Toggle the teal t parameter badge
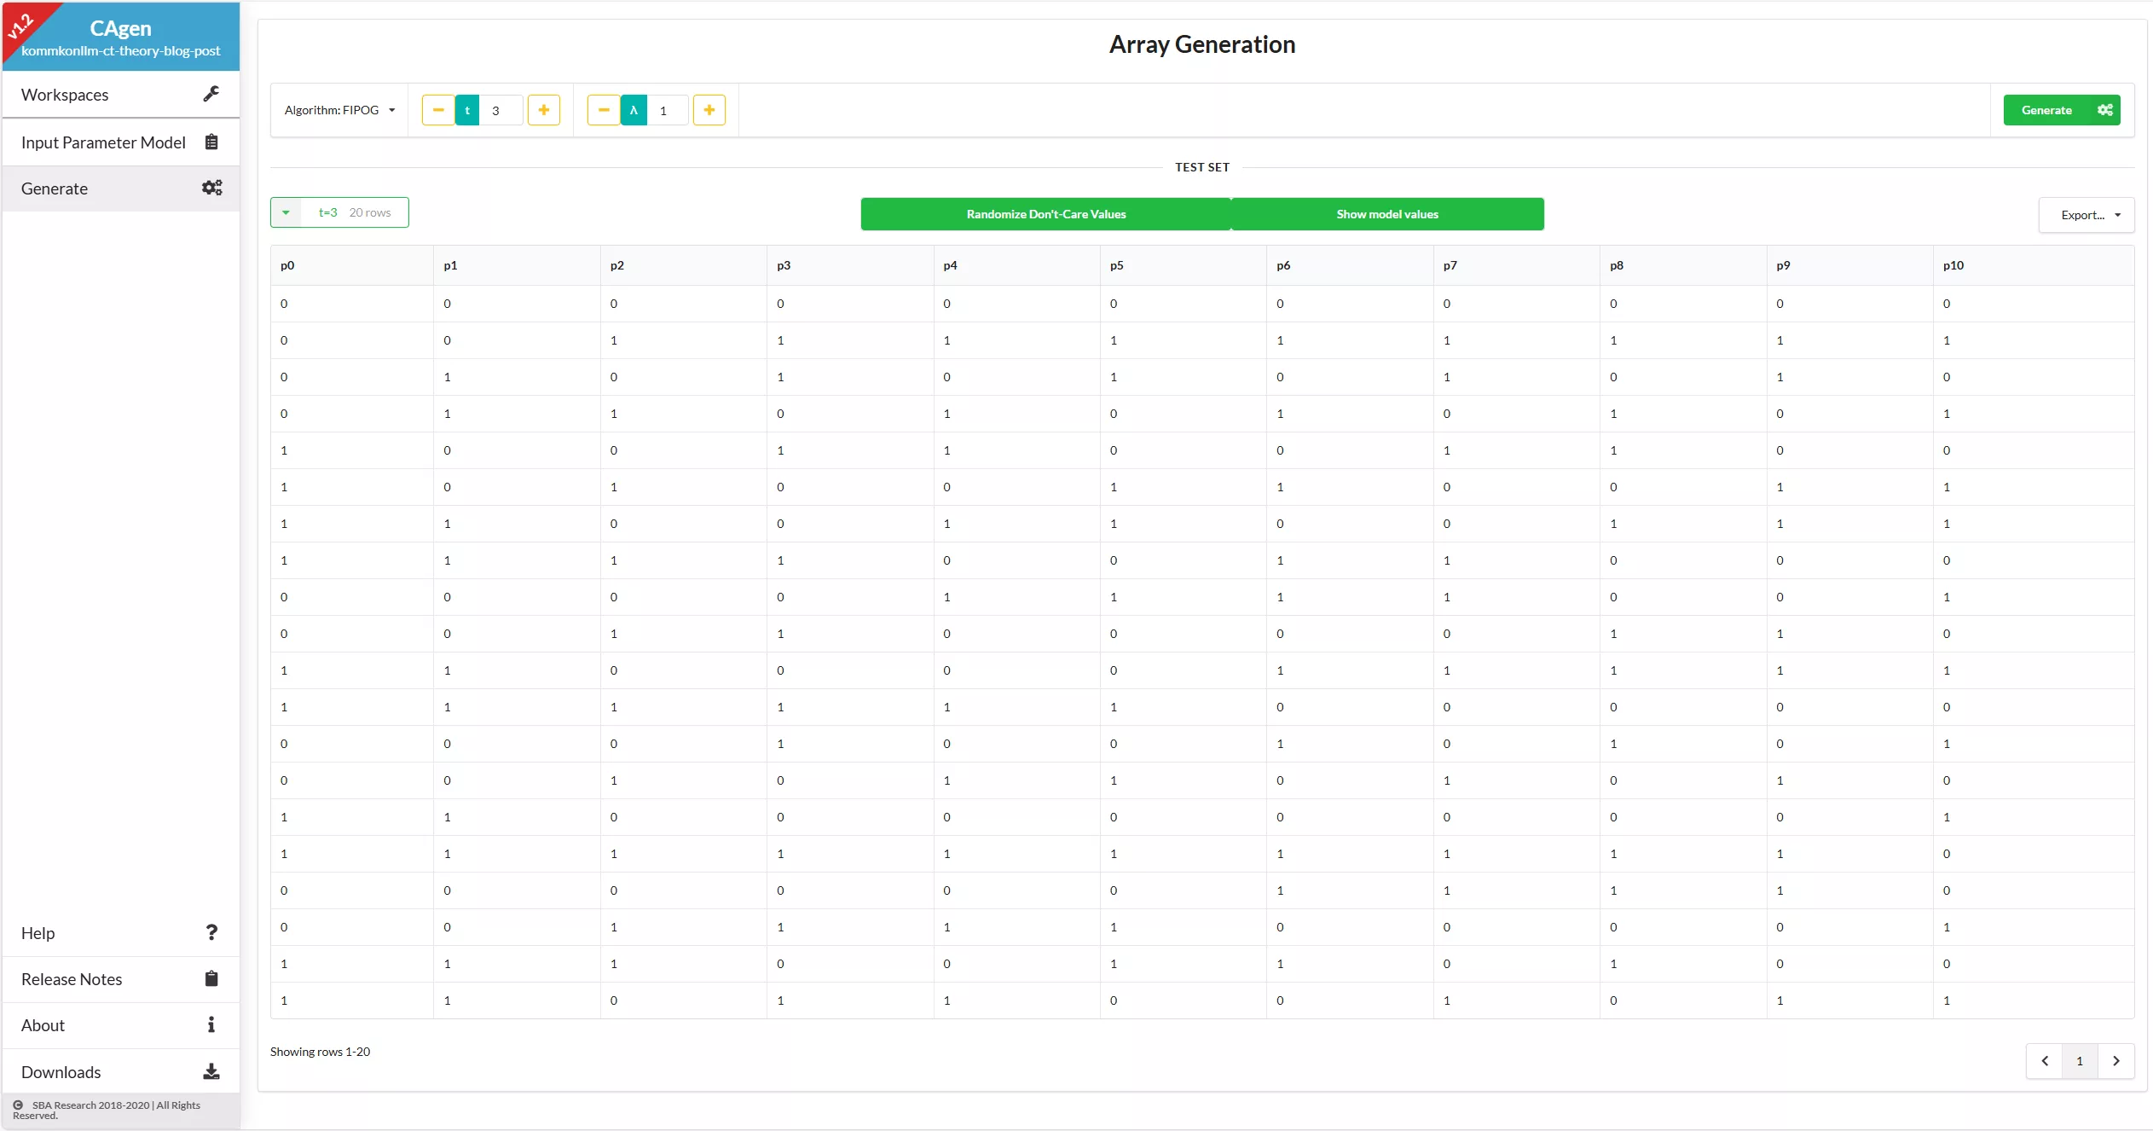The height and width of the screenshot is (1131, 2153). (468, 109)
